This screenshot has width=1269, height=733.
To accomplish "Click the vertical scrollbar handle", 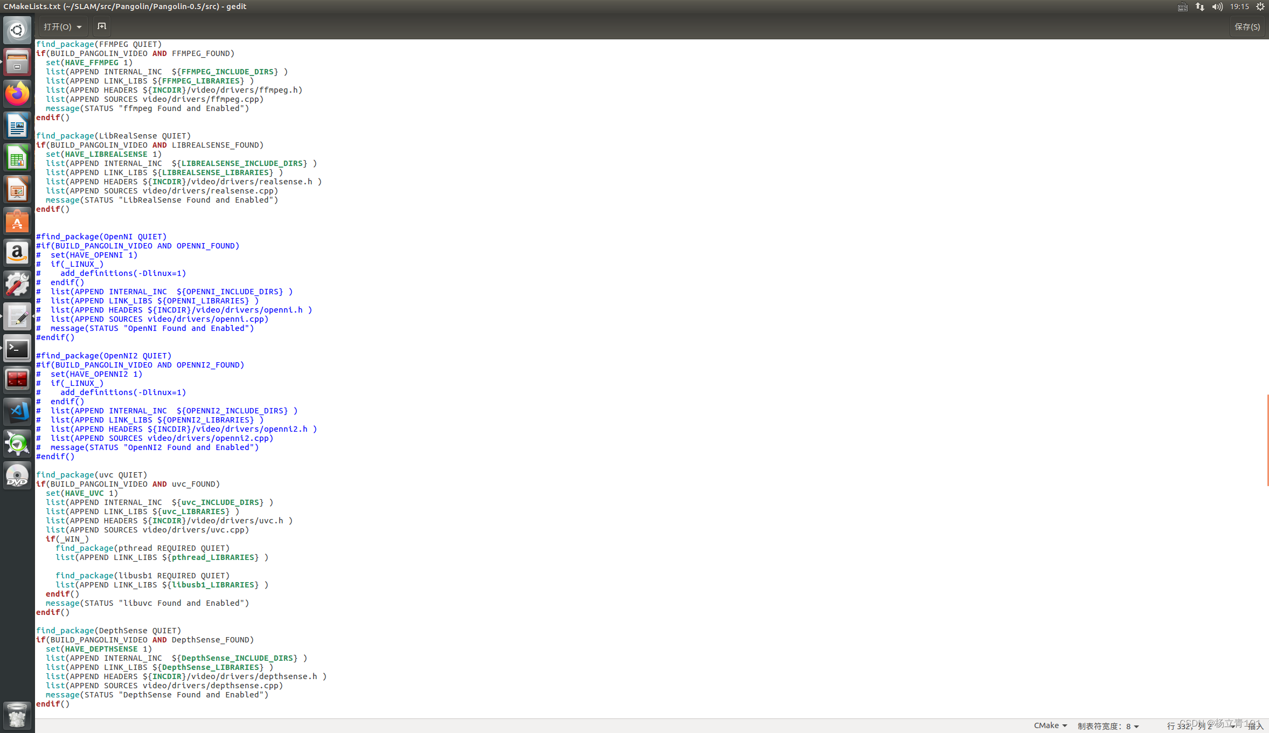I will click(1267, 440).
